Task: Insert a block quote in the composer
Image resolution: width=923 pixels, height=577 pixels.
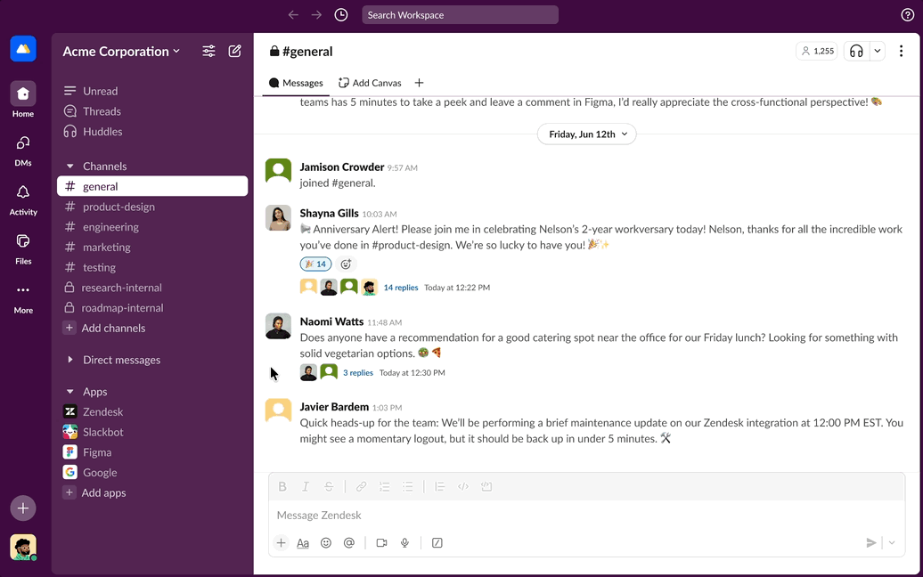Action: [x=440, y=486]
